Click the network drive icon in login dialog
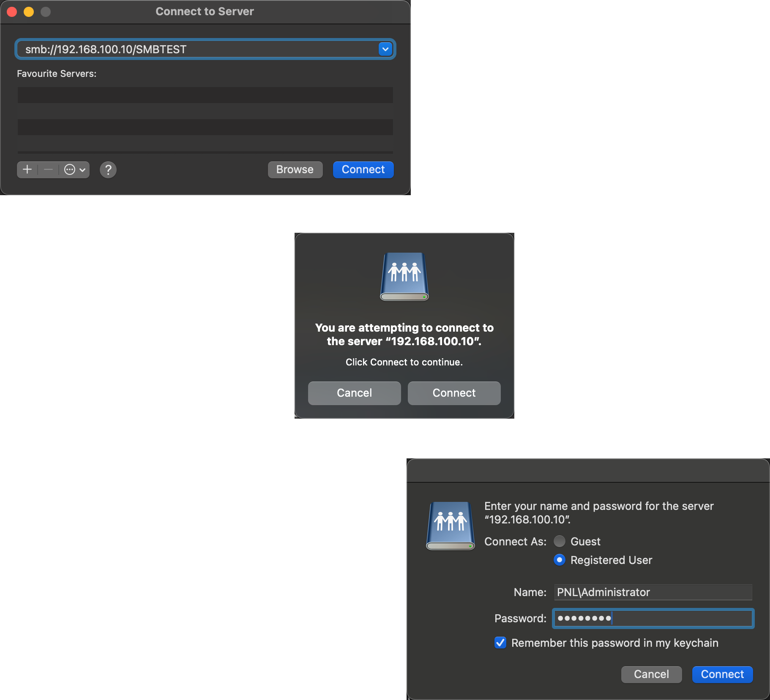Viewport: 770px width, 700px height. coord(450,526)
